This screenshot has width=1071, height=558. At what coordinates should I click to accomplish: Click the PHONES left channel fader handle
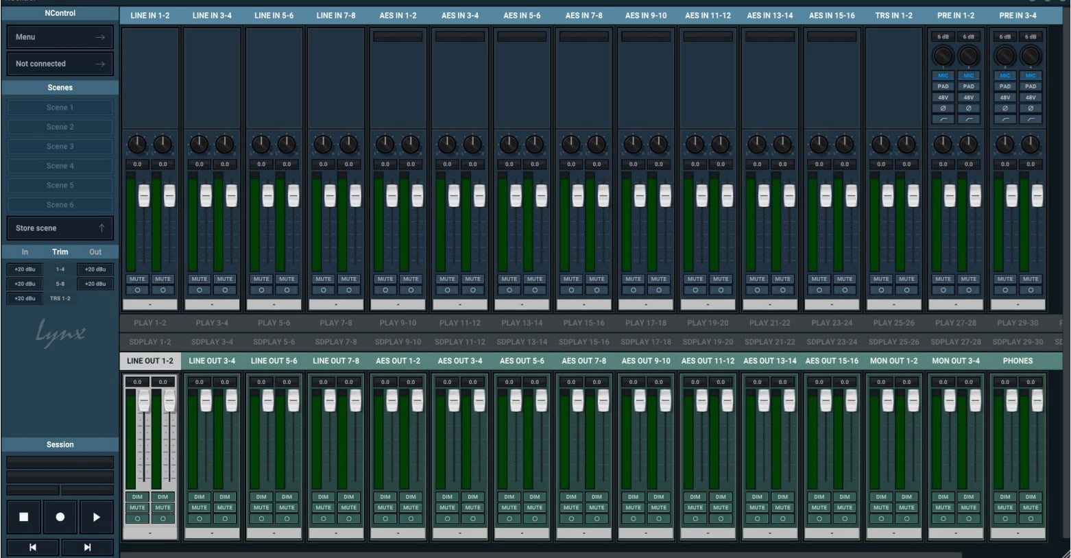(1011, 401)
